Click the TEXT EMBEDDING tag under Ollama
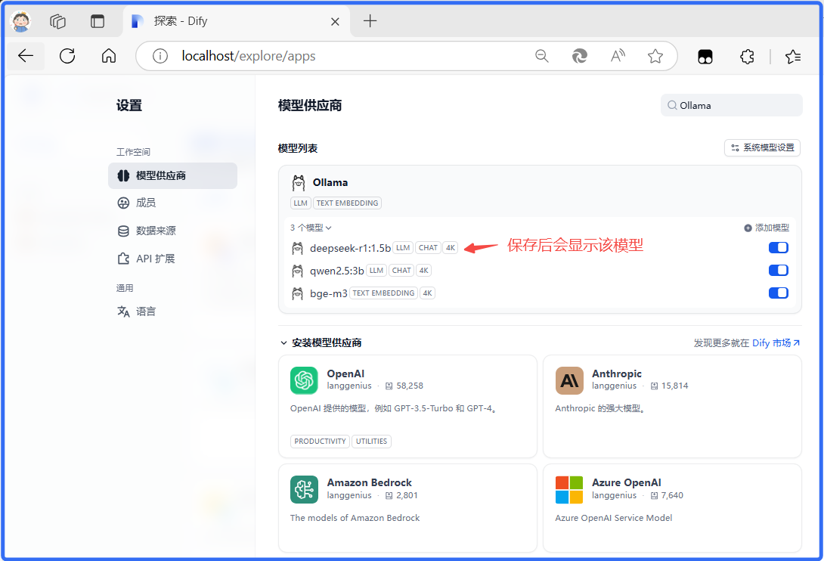This screenshot has height=561, width=824. click(x=347, y=203)
